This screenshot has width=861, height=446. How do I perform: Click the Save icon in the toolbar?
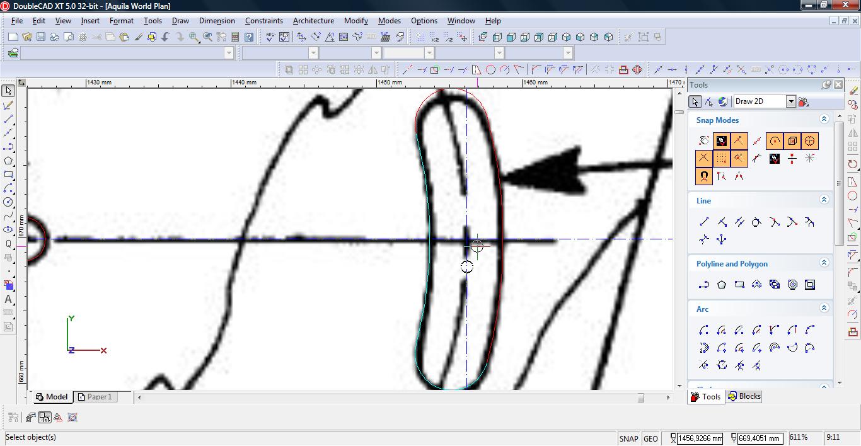pyautogui.click(x=41, y=37)
